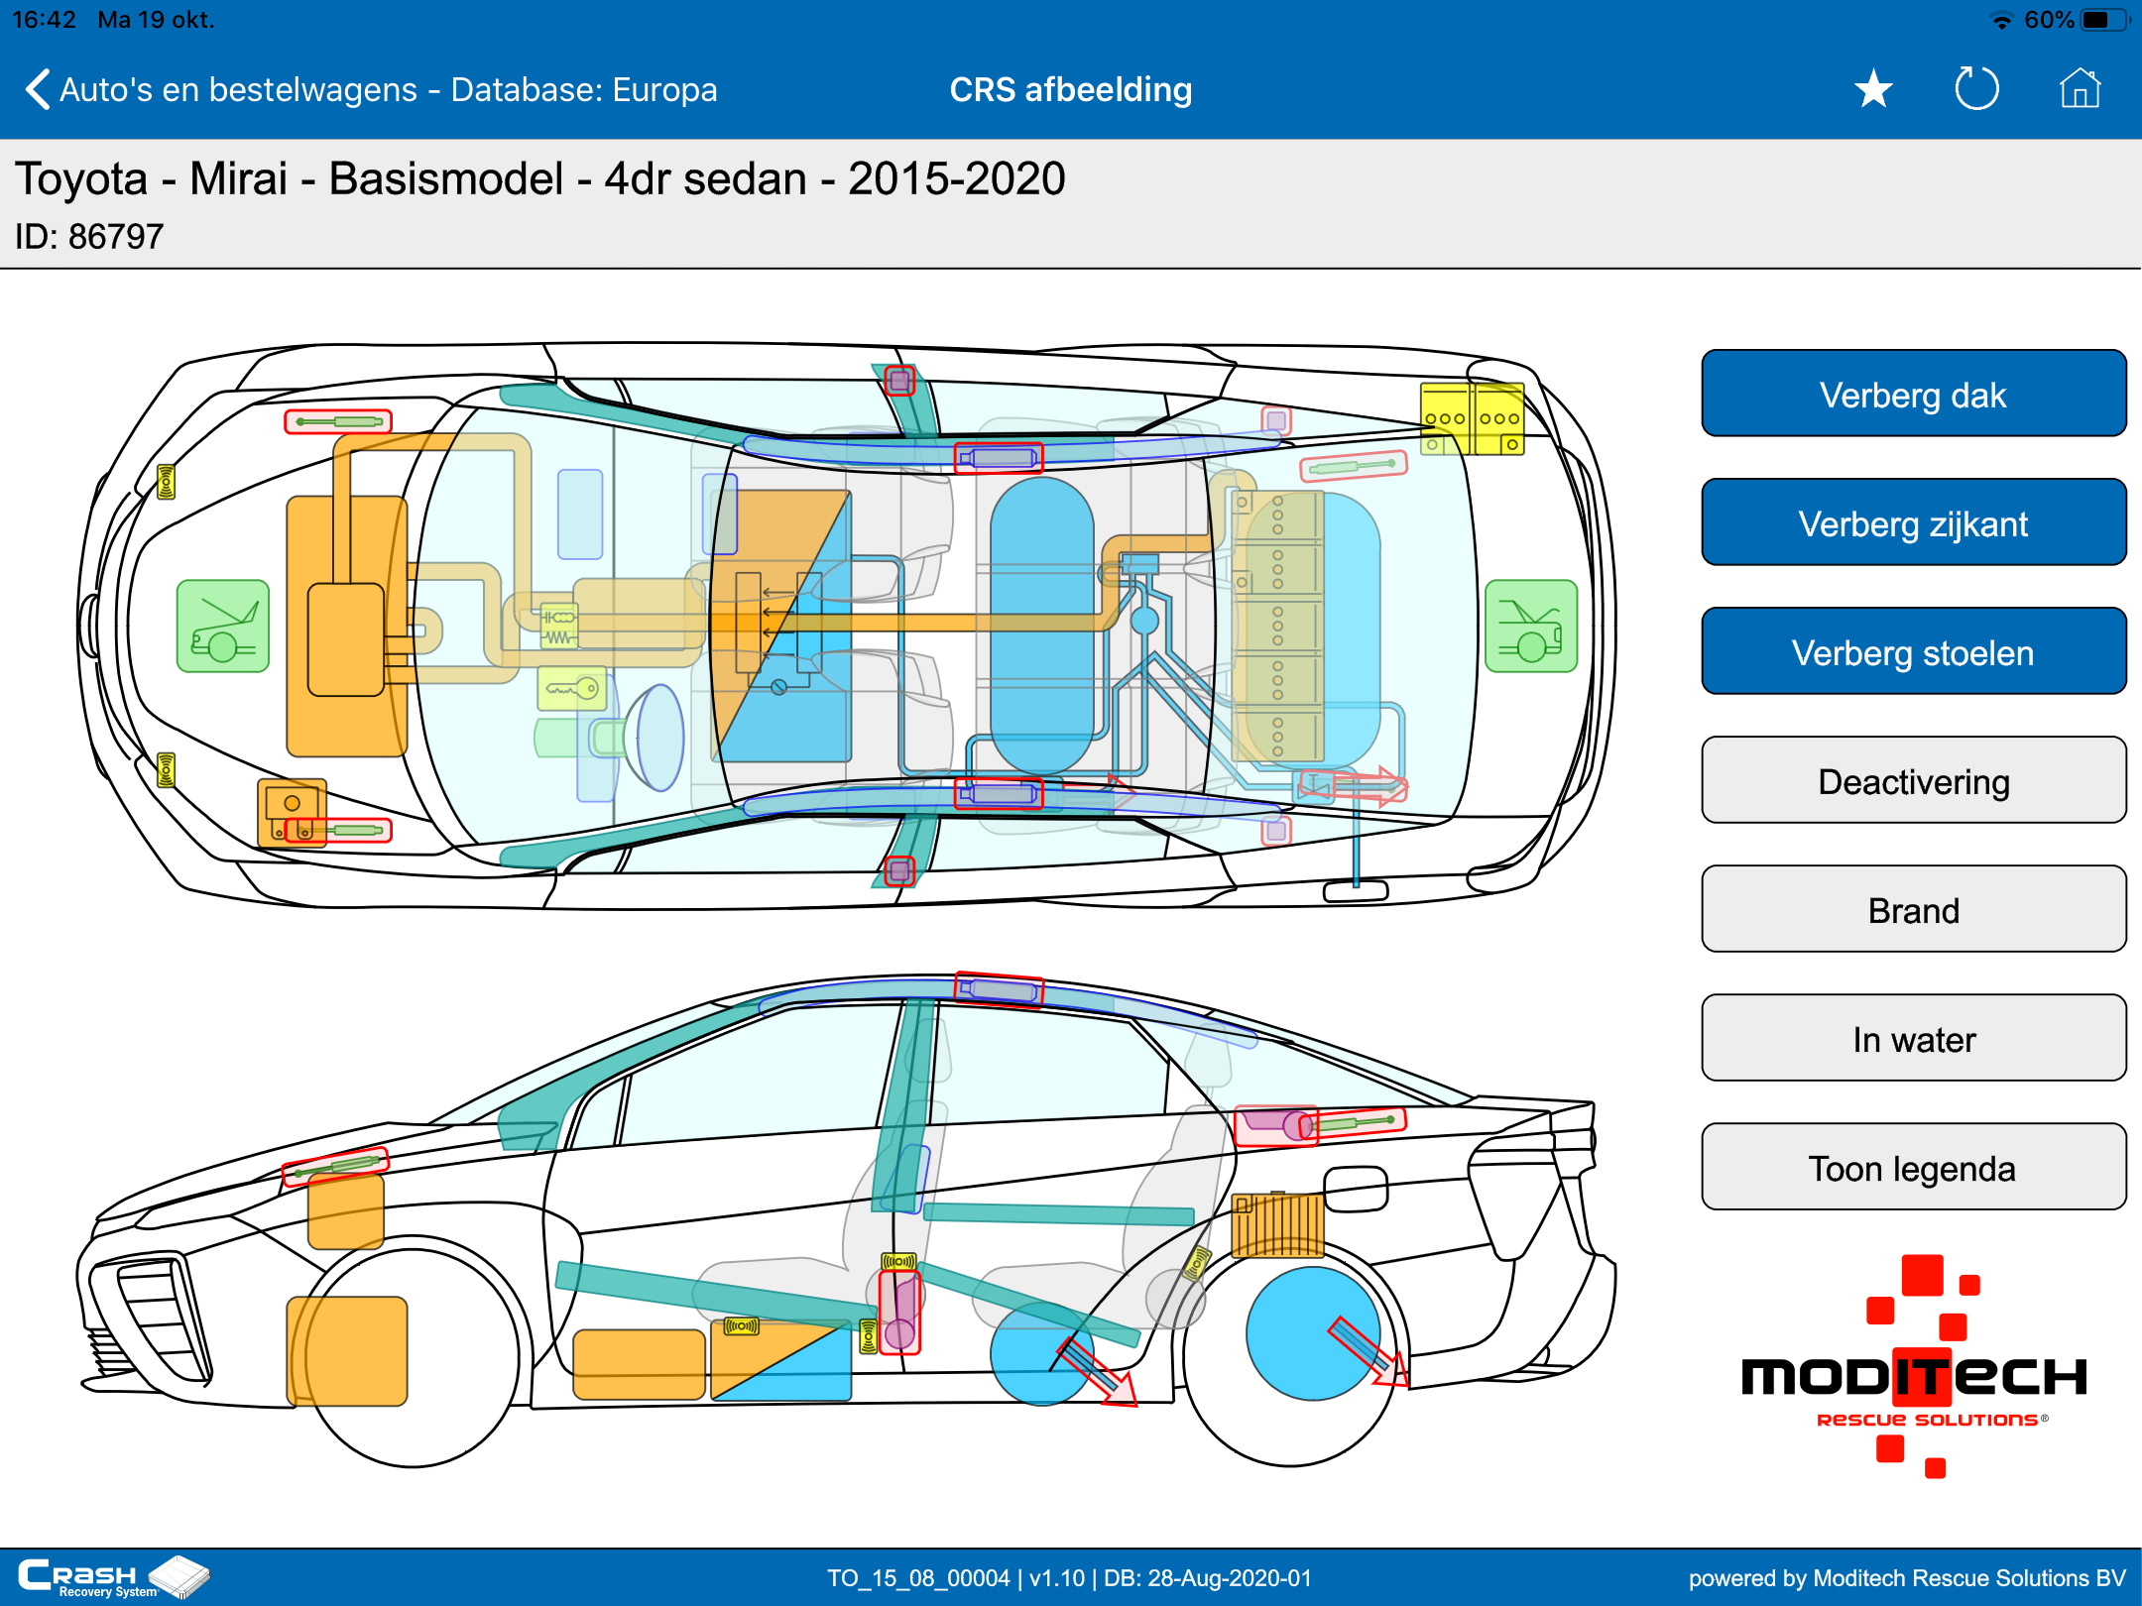2142x1606 pixels.
Task: Mark vehicle as favorite with star
Action: coord(1873,89)
